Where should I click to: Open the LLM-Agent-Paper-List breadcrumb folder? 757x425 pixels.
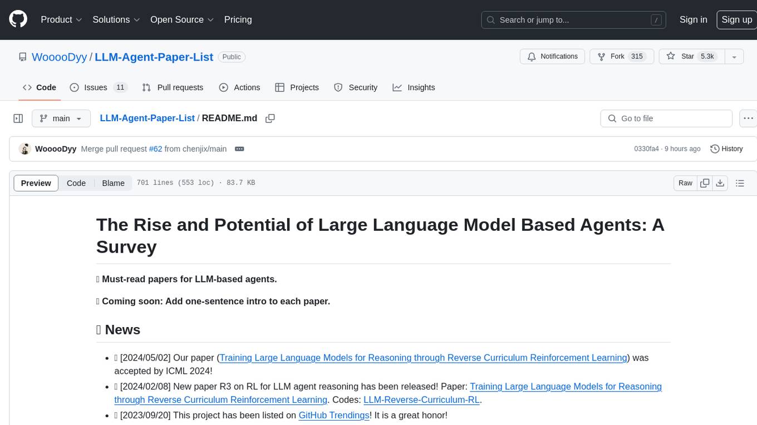pos(147,118)
